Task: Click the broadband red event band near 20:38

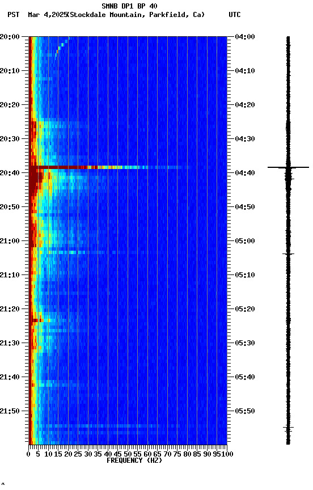Action: (x=109, y=167)
